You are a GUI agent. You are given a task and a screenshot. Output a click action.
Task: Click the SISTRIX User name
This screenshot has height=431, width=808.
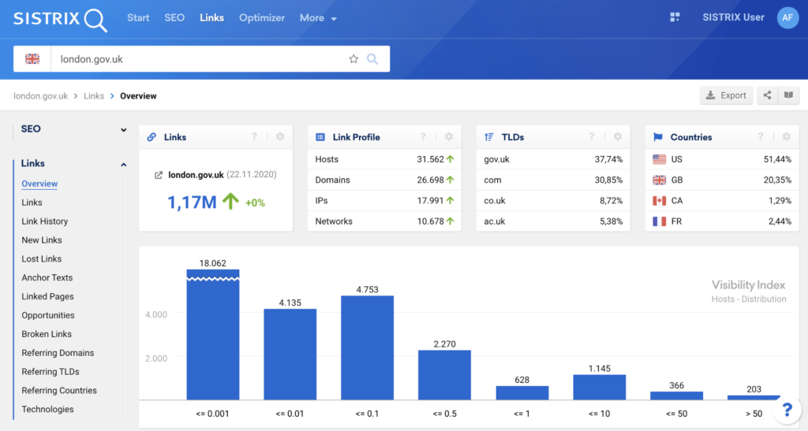click(733, 17)
